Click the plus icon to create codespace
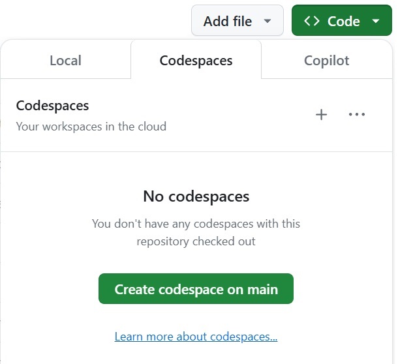The width and height of the screenshot is (398, 364). pyautogui.click(x=321, y=114)
